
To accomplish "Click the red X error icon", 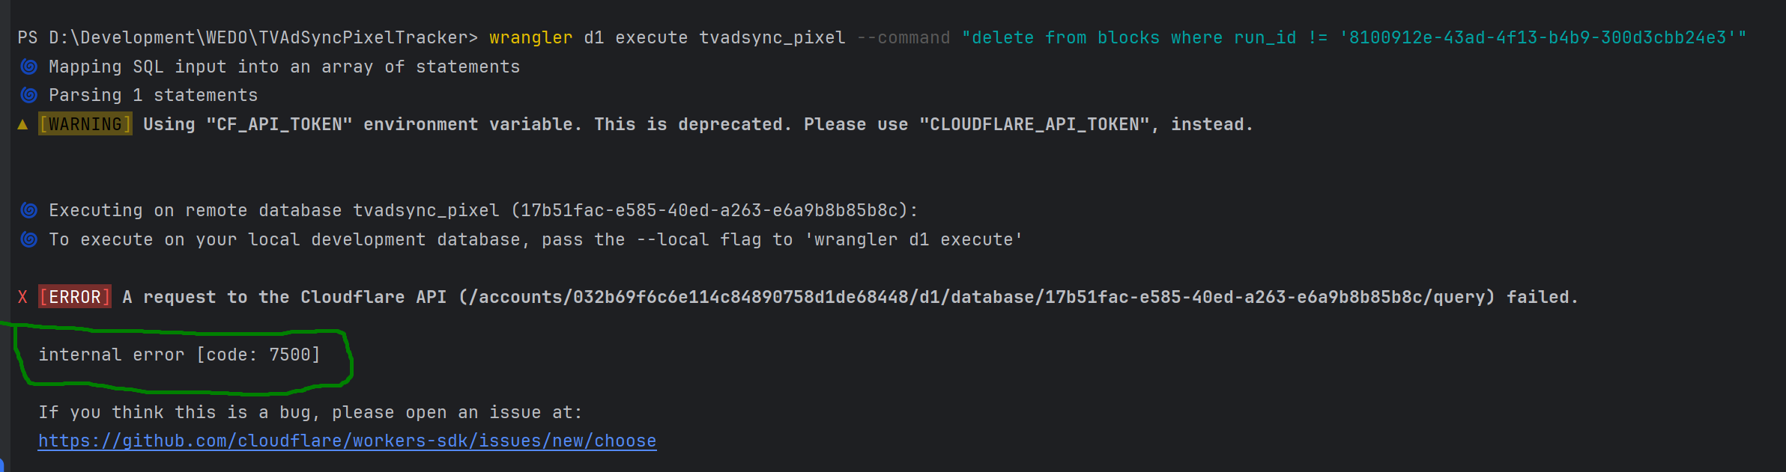I will coord(22,297).
